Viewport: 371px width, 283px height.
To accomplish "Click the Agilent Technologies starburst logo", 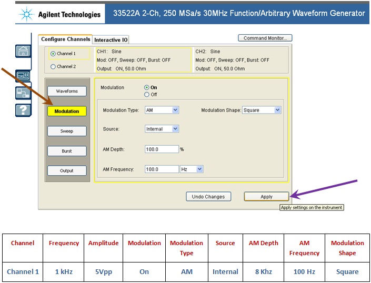I will coord(25,14).
